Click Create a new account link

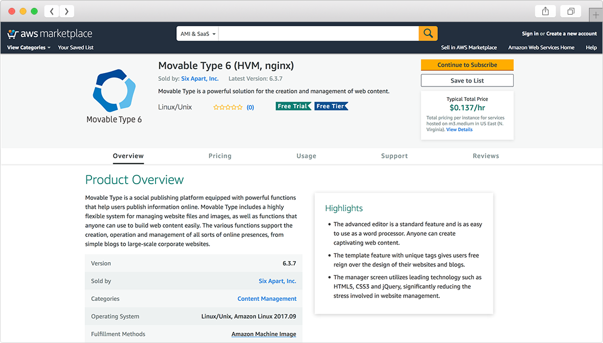coord(572,34)
